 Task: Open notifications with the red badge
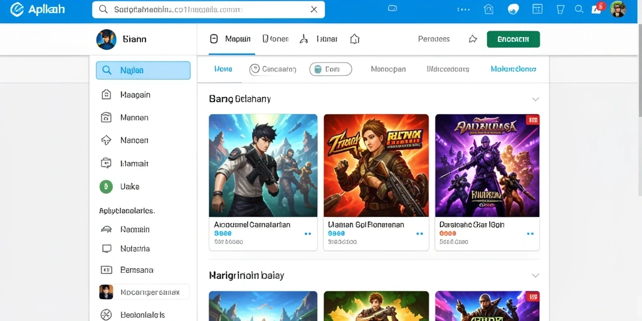pyautogui.click(x=597, y=9)
